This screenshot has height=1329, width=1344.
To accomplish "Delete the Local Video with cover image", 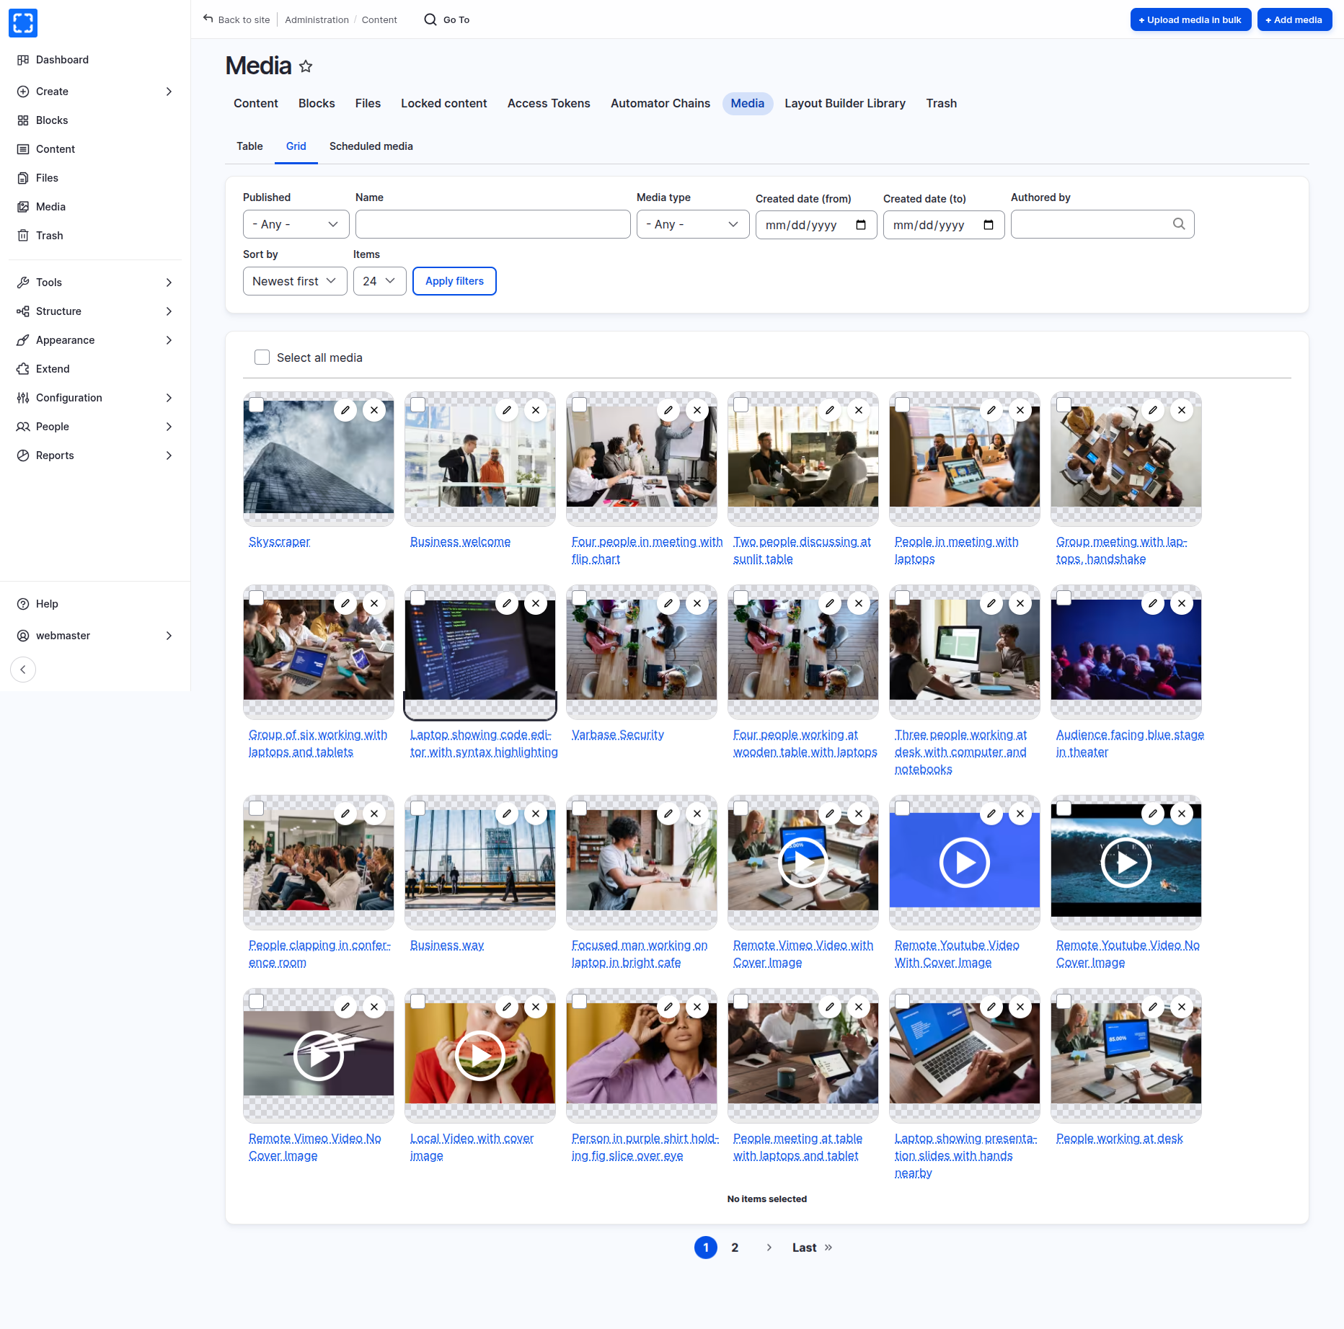I will 536,1007.
